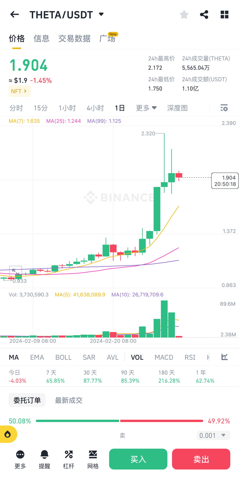Open the THETA/USDT pair selector dropdown

click(100, 14)
